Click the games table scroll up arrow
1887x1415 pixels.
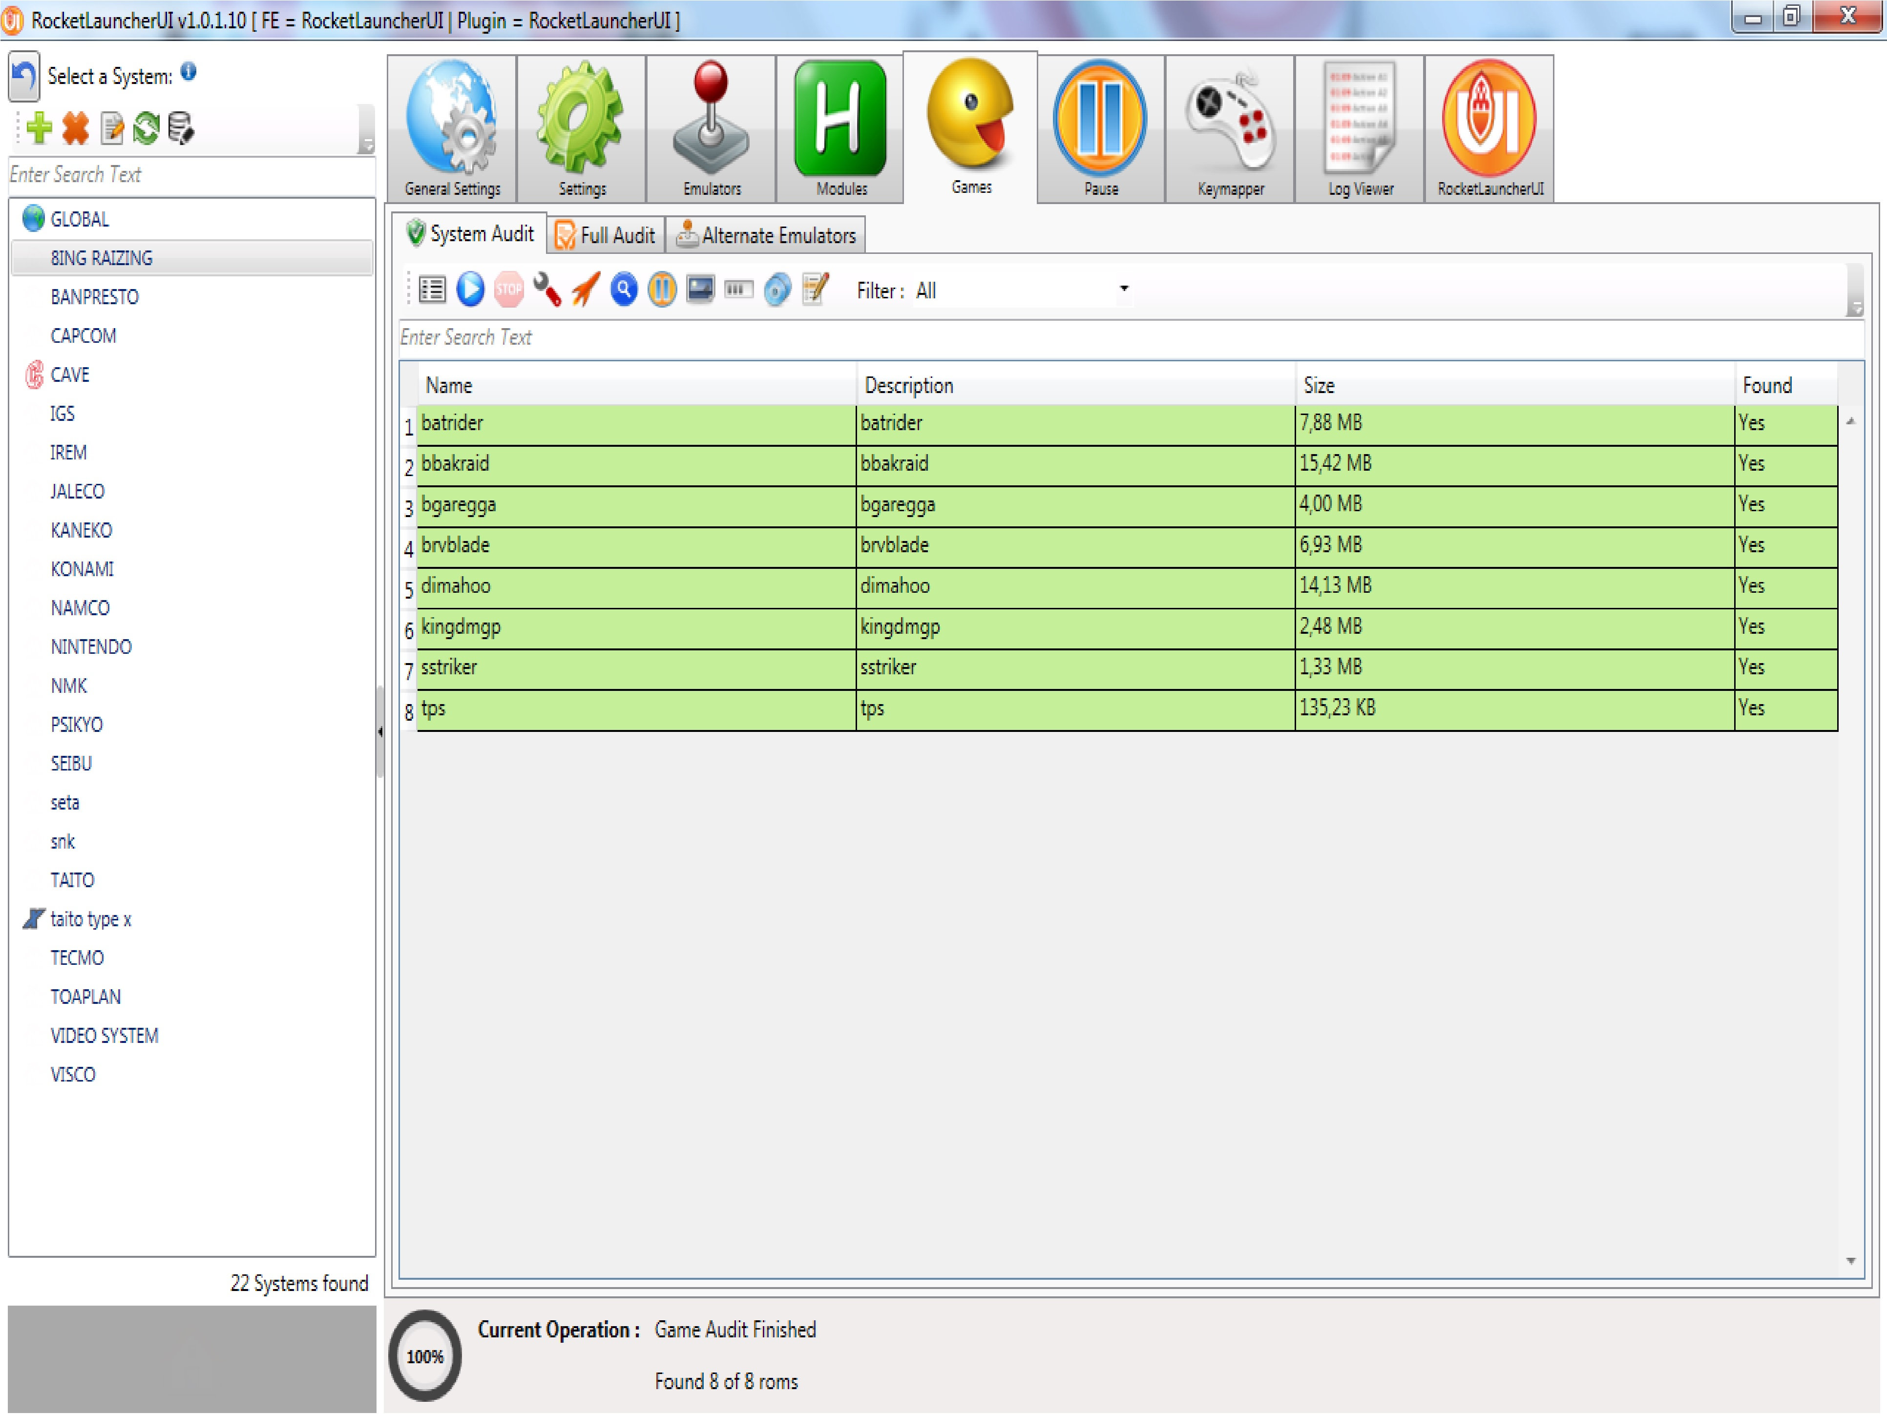coord(1851,421)
